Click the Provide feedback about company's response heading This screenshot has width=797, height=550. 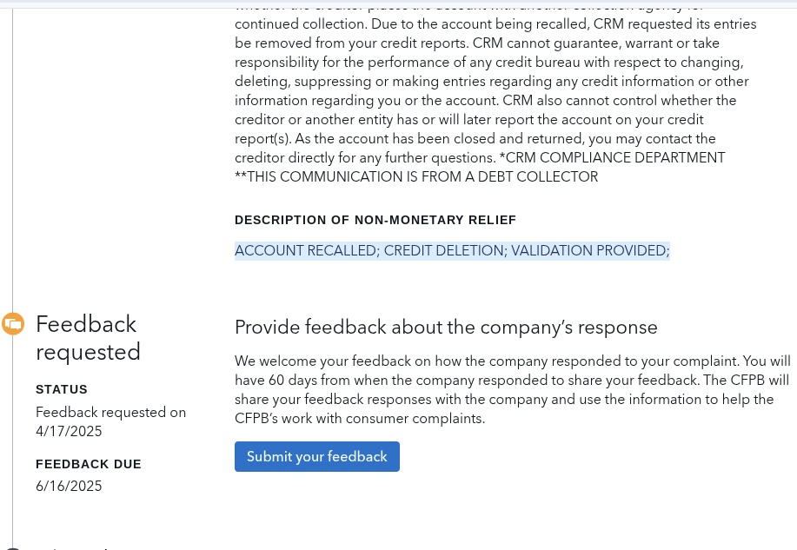[446, 328]
